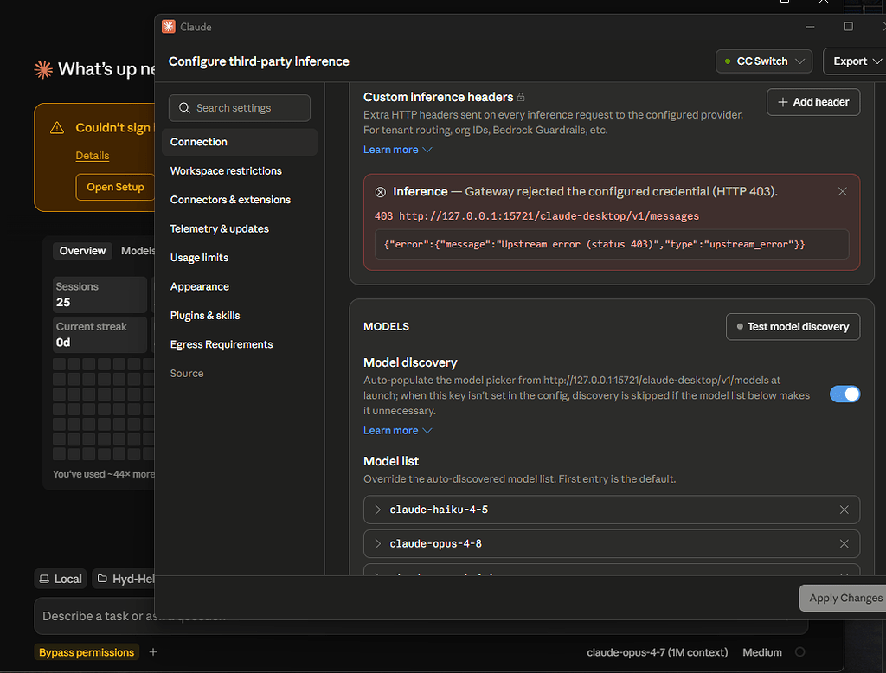This screenshot has height=673, width=886.
Task: Maximize the Claude settings window
Action: point(848,27)
